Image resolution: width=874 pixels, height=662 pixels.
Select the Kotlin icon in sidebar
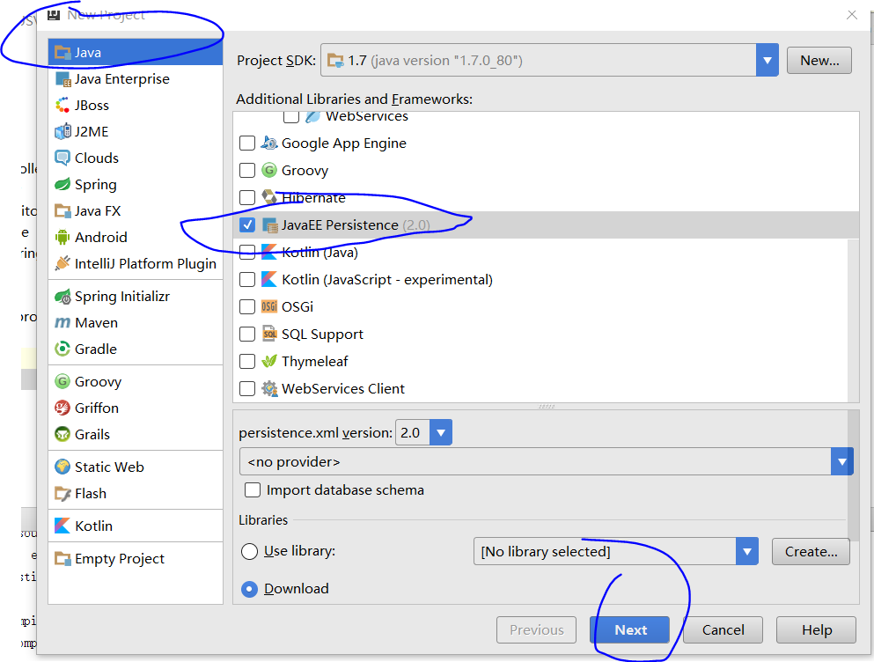(x=62, y=526)
